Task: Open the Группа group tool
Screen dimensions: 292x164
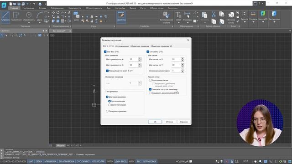Action: point(245,16)
